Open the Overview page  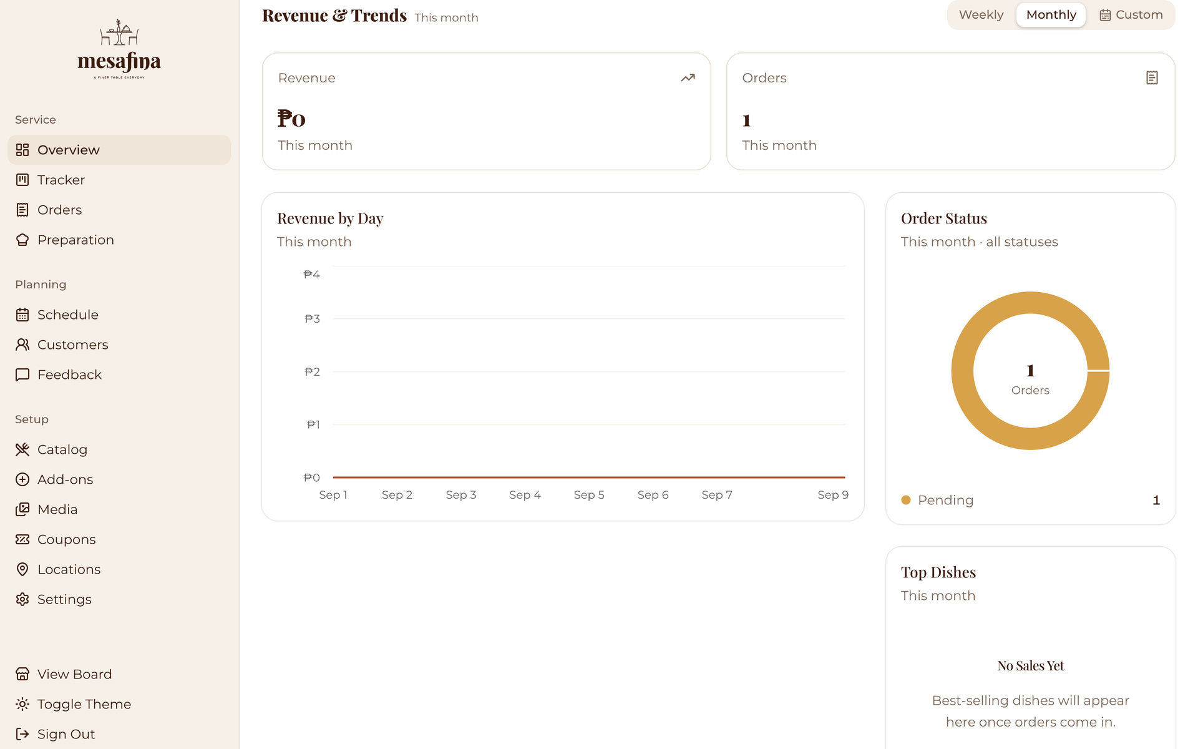pos(119,150)
